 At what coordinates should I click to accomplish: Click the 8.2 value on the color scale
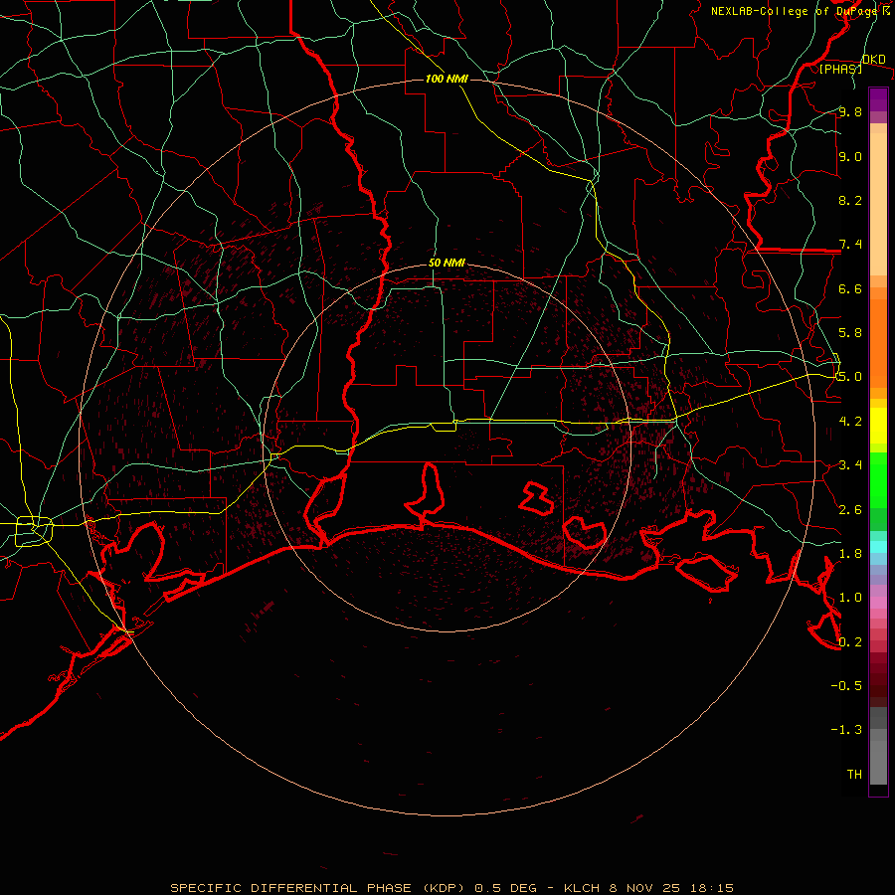click(x=850, y=200)
